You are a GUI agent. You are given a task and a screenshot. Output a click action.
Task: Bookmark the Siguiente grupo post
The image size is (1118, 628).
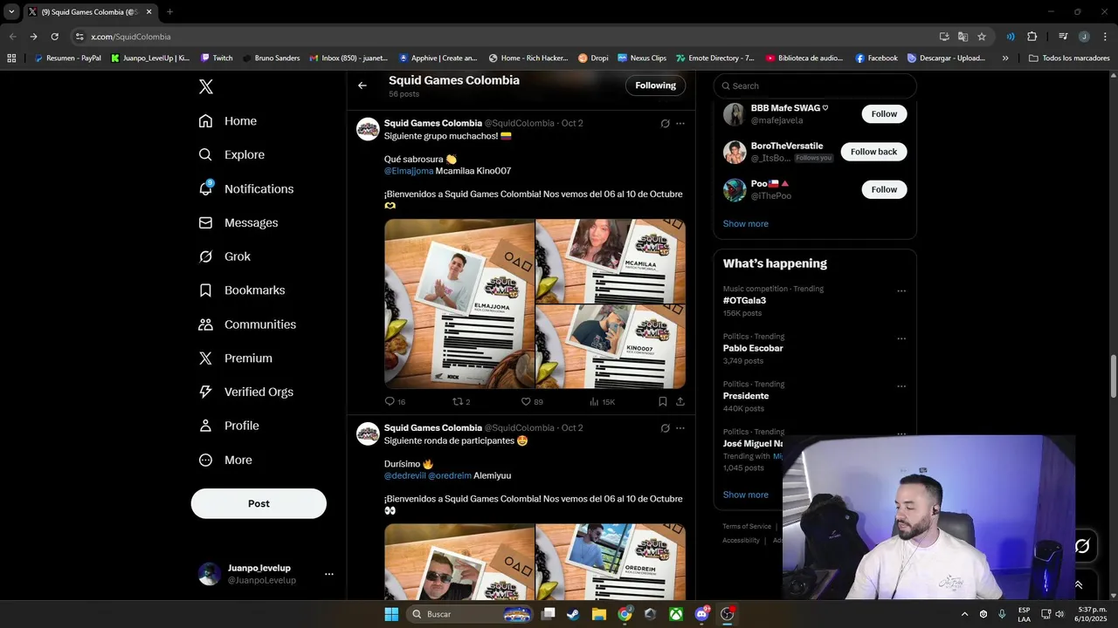[x=662, y=401]
